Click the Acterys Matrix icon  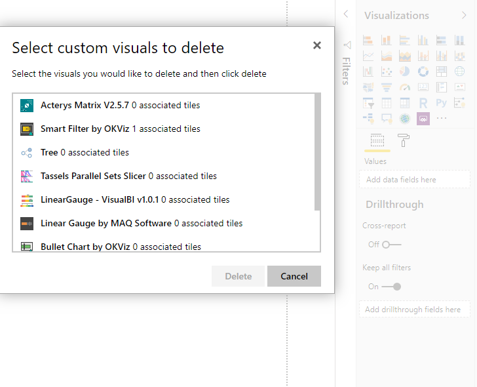pyautogui.click(x=27, y=106)
